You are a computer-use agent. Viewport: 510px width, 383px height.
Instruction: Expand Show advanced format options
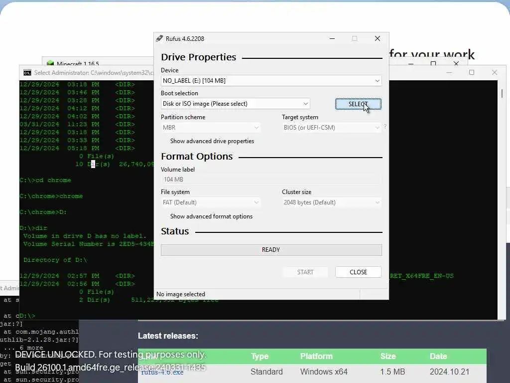coord(211,216)
